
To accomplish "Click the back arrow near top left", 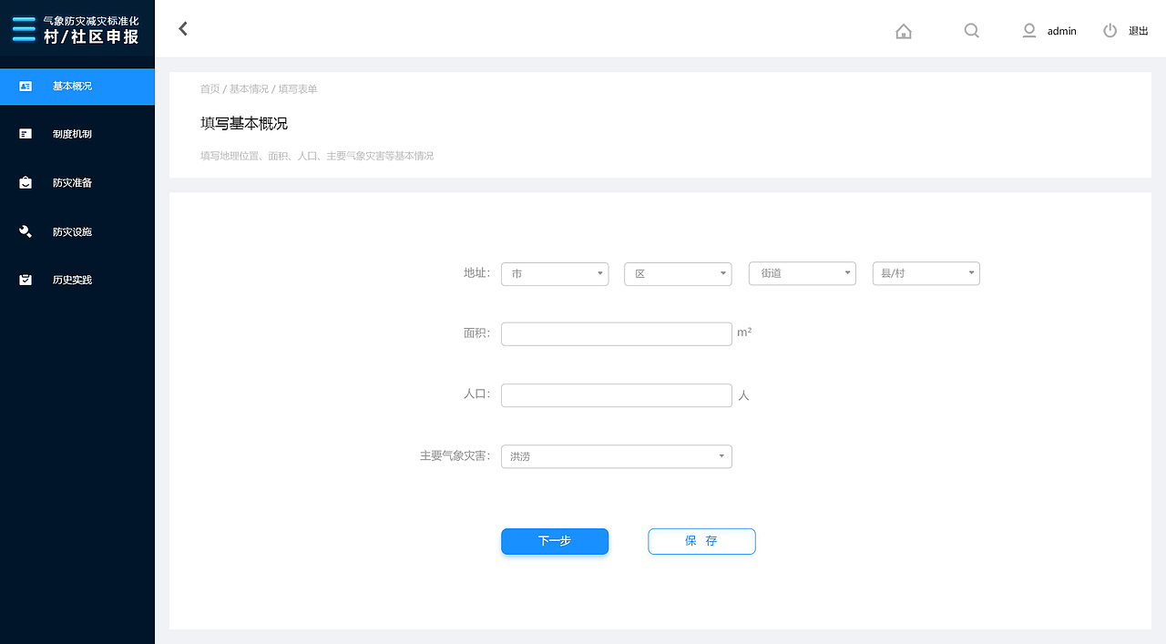I will coord(182,28).
